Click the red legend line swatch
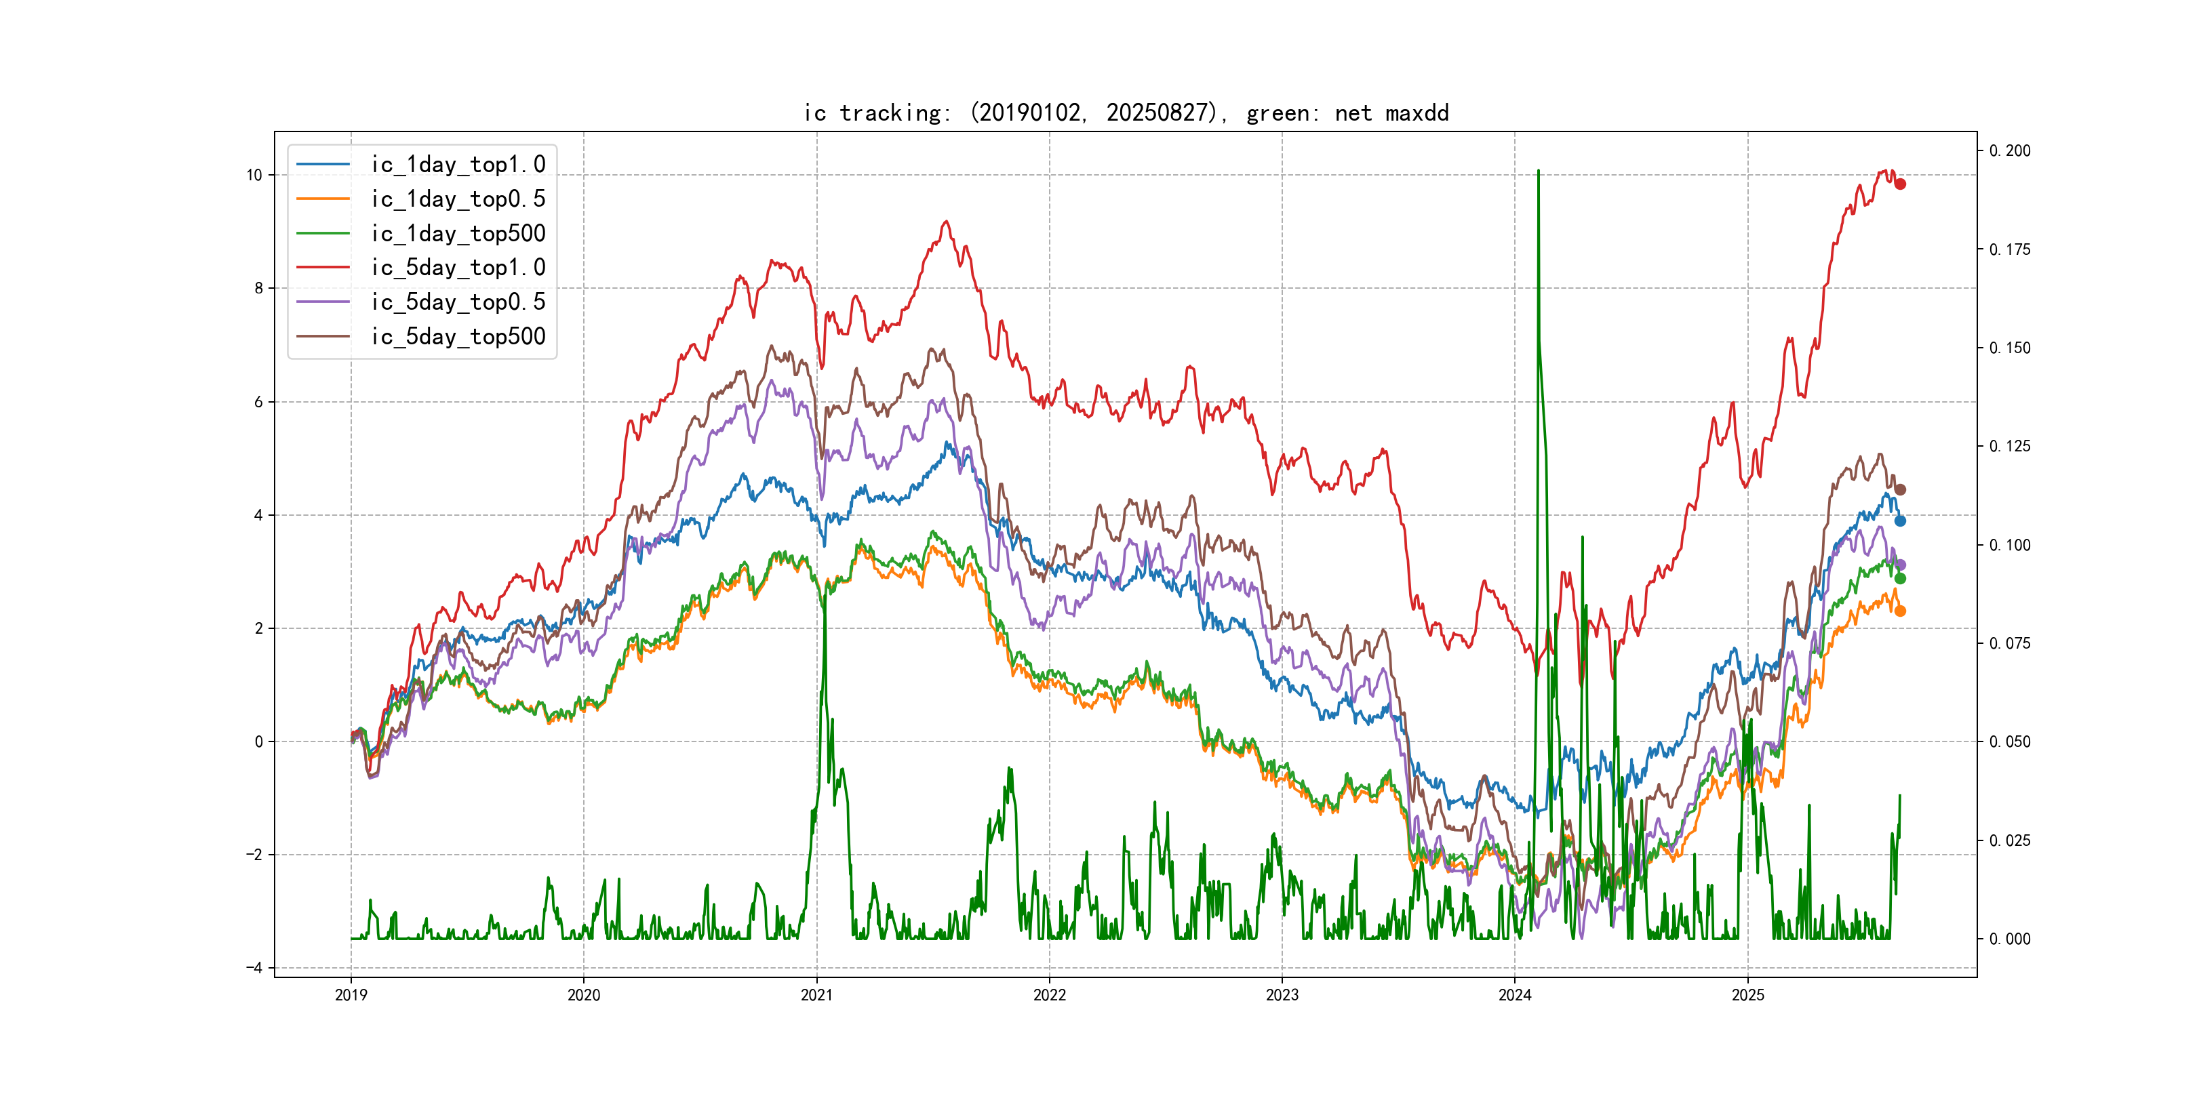2197x1098 pixels. [x=323, y=268]
